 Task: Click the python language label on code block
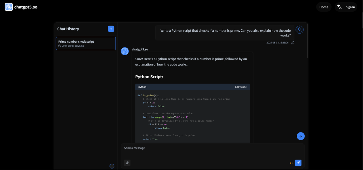coord(142,87)
